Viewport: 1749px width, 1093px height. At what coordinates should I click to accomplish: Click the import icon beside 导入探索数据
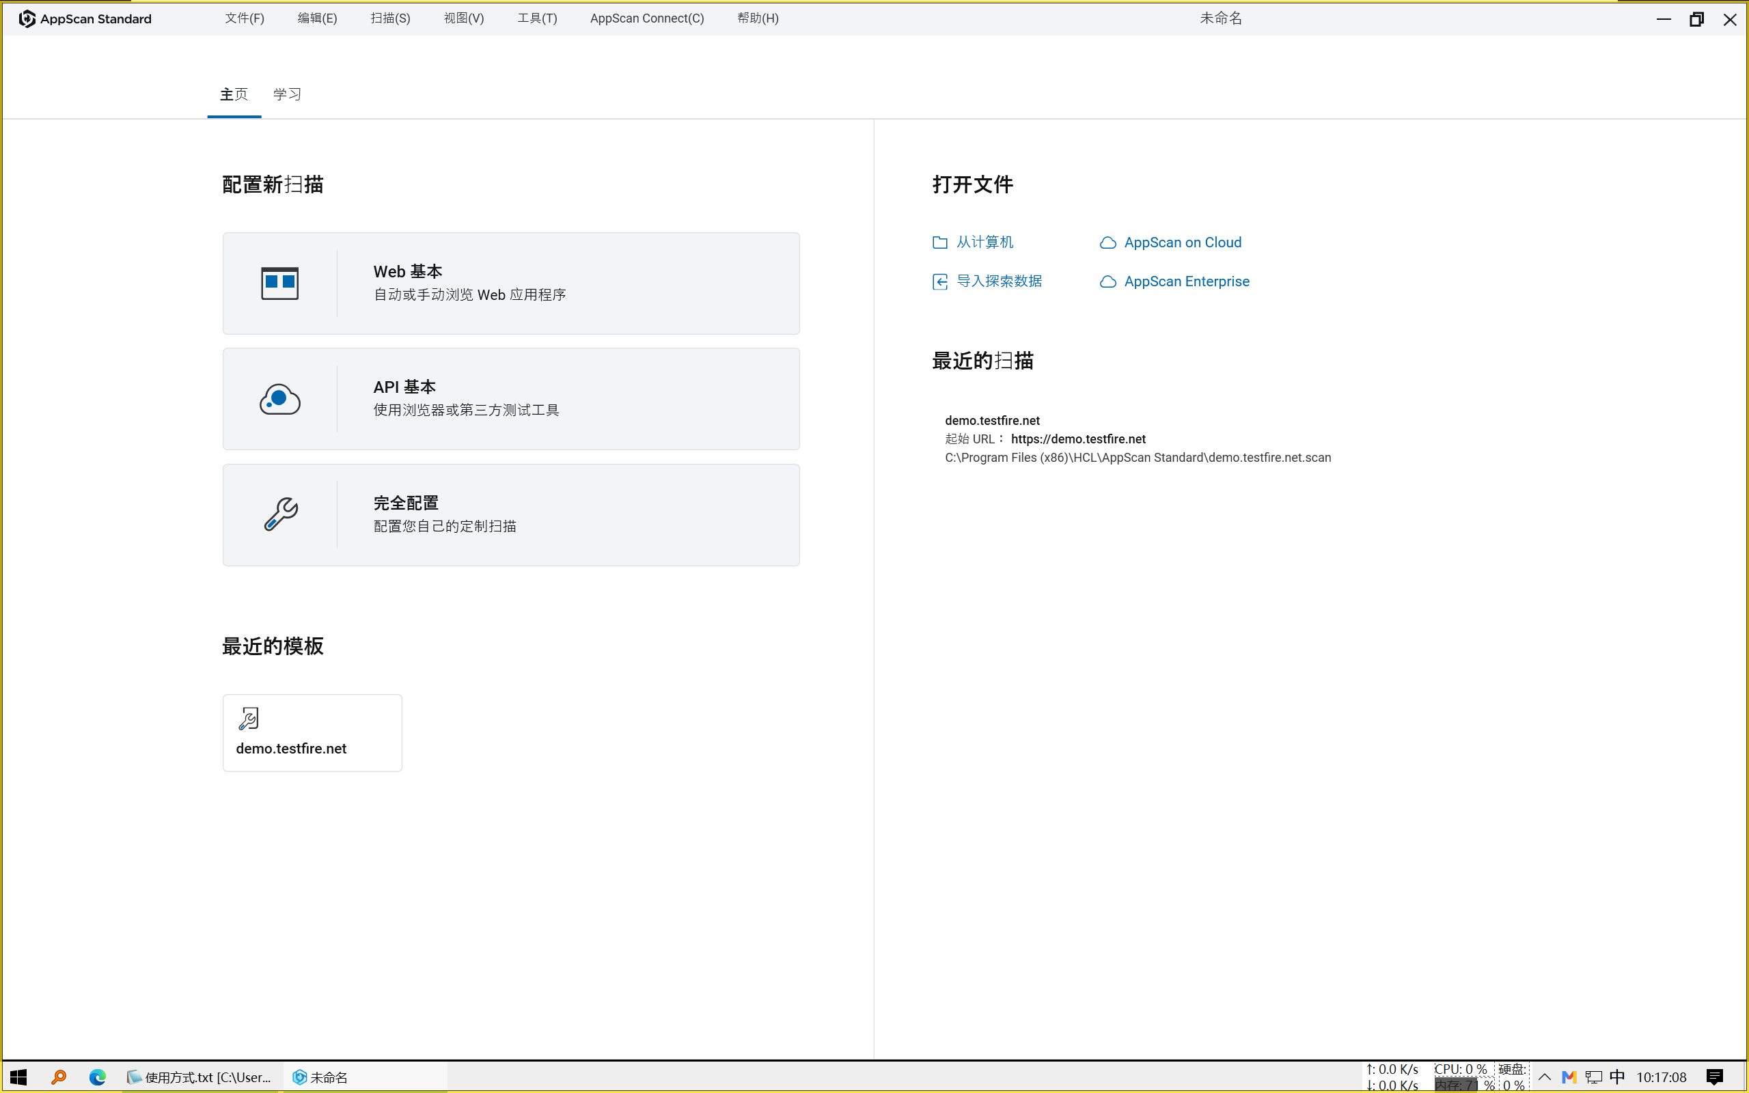pyautogui.click(x=939, y=281)
